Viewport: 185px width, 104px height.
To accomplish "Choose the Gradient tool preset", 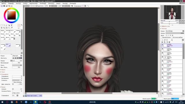I will 13,38.
